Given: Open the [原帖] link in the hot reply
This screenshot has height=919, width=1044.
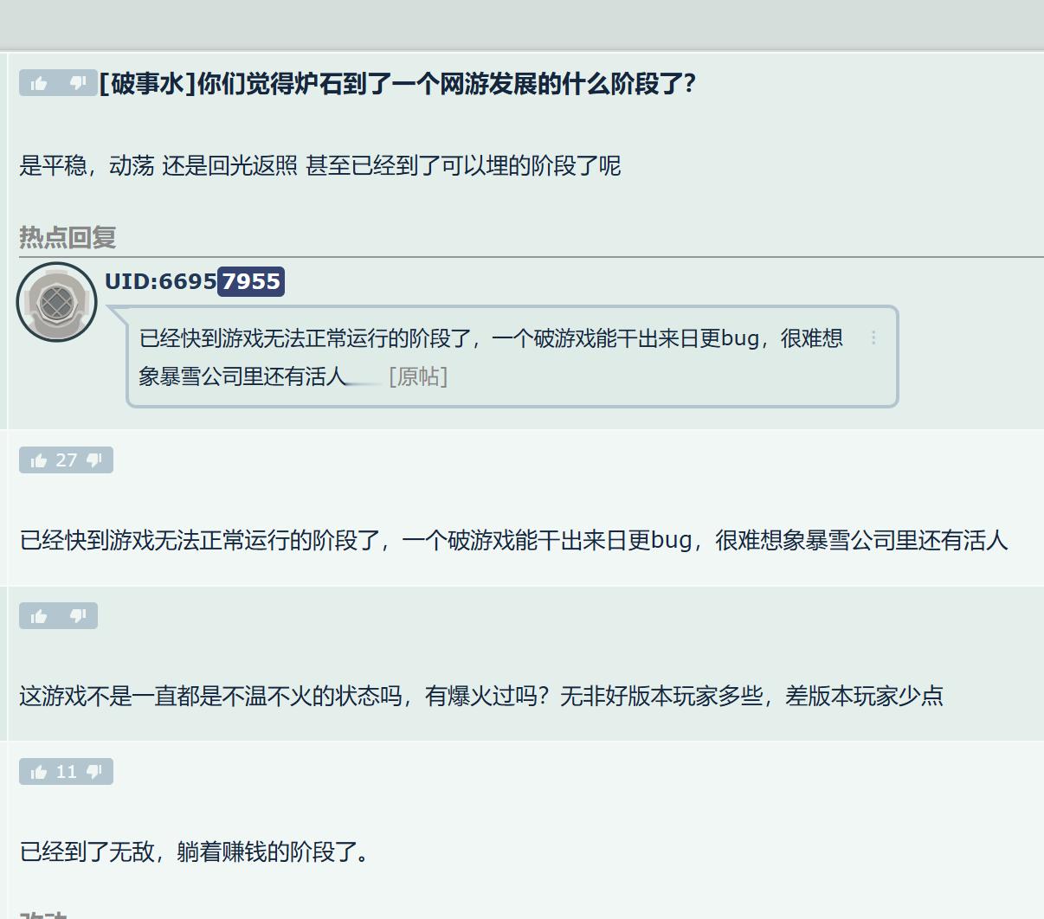Looking at the screenshot, I should [418, 376].
